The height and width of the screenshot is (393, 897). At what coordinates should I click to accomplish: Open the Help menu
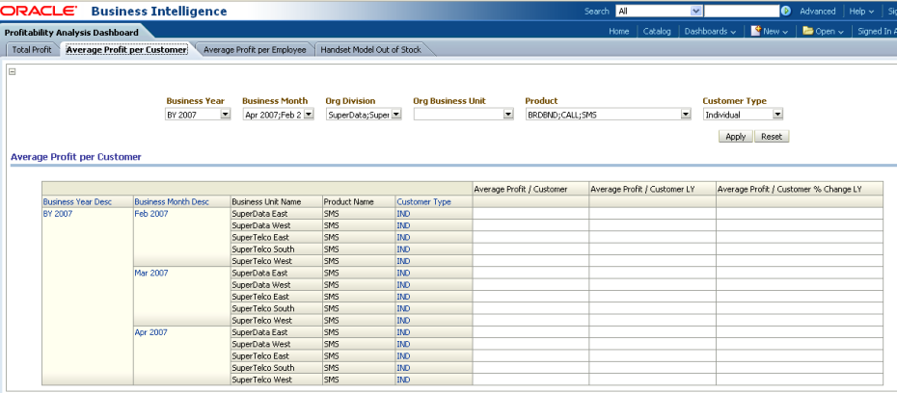click(x=861, y=11)
